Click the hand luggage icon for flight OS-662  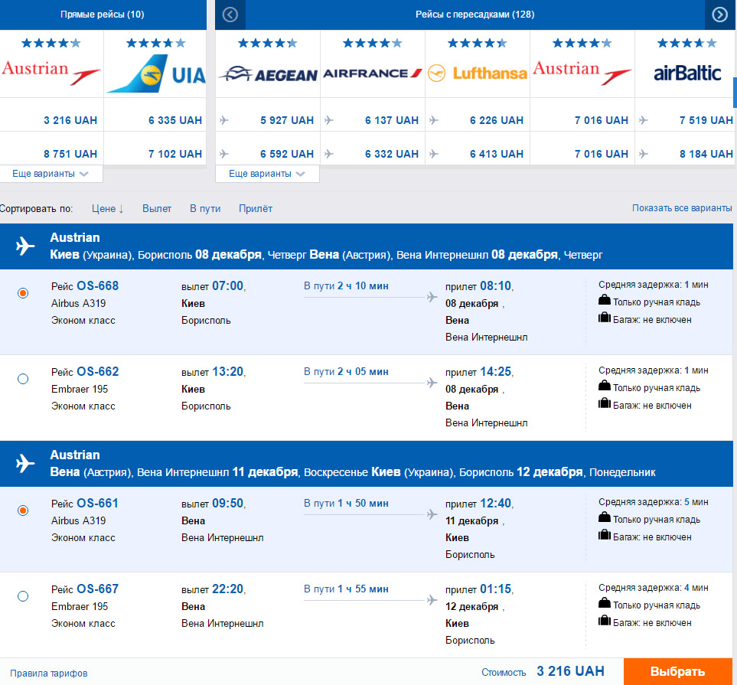click(x=605, y=386)
